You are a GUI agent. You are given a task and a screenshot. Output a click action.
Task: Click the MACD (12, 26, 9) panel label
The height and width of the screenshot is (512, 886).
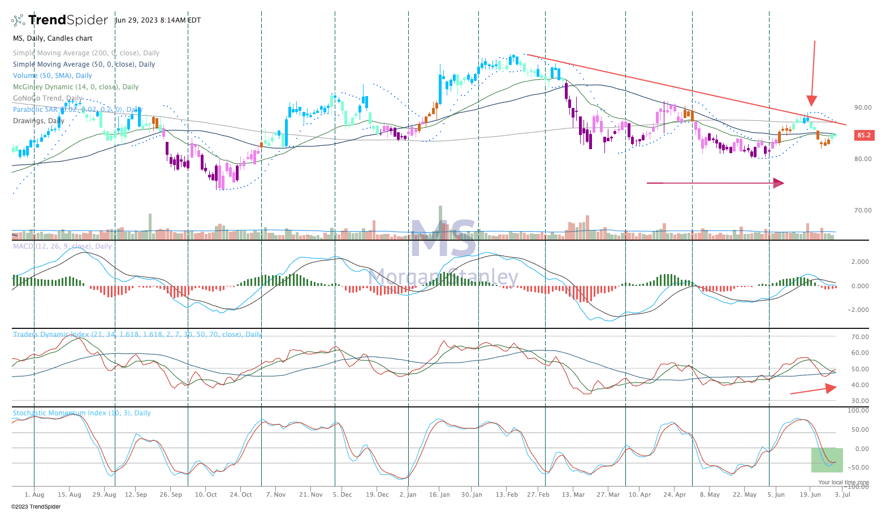pos(62,246)
